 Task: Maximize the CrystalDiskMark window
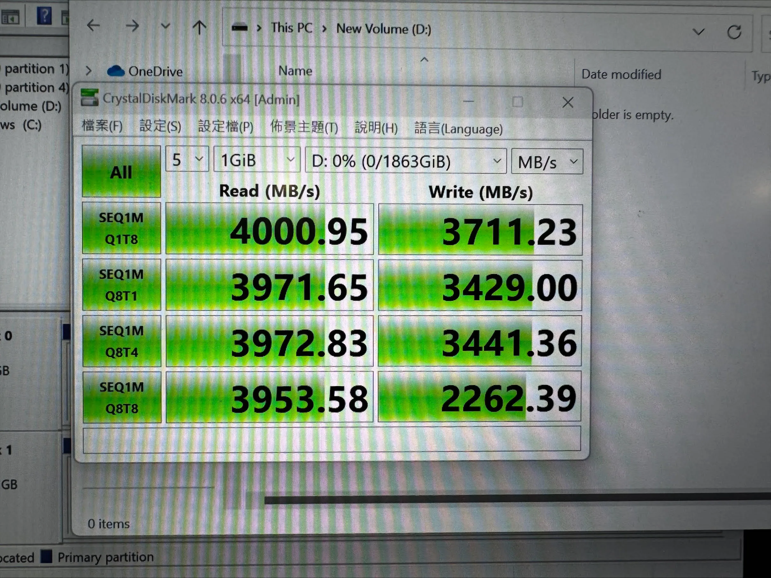point(518,102)
